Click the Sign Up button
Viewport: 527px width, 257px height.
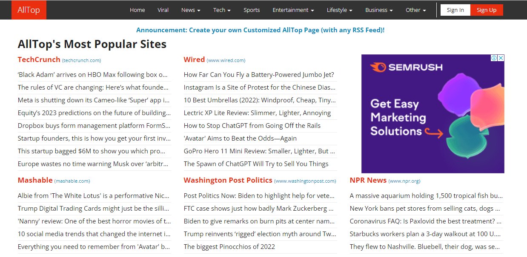pyautogui.click(x=487, y=10)
